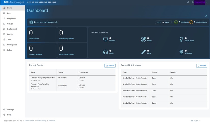The width and height of the screenshot is (210, 122).
Task: View all Recent Notifications
Action: 202,65
